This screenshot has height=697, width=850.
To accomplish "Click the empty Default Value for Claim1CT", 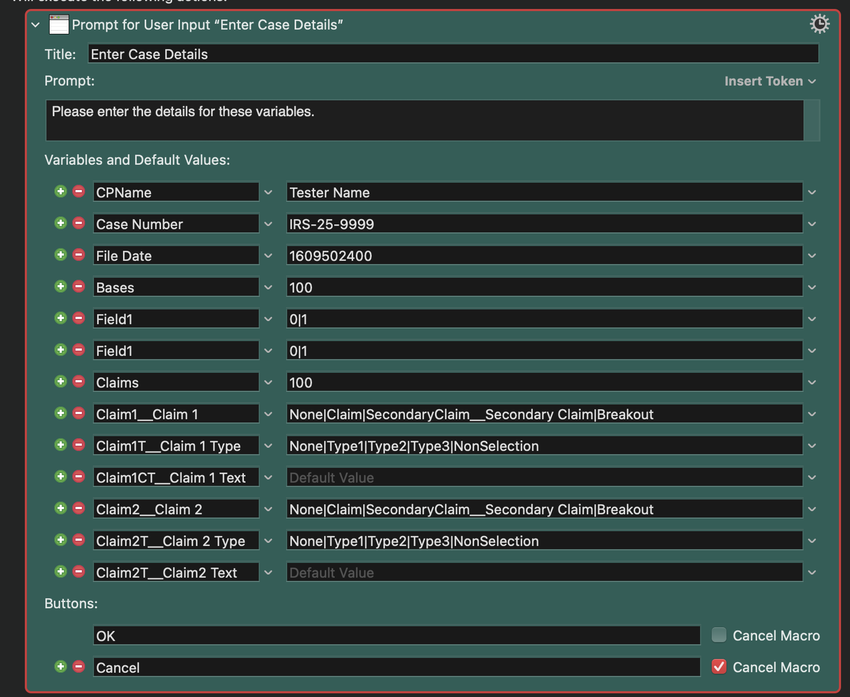I will [544, 477].
